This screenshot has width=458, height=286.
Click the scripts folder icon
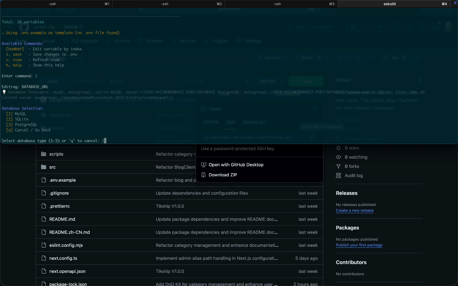pos(44,154)
